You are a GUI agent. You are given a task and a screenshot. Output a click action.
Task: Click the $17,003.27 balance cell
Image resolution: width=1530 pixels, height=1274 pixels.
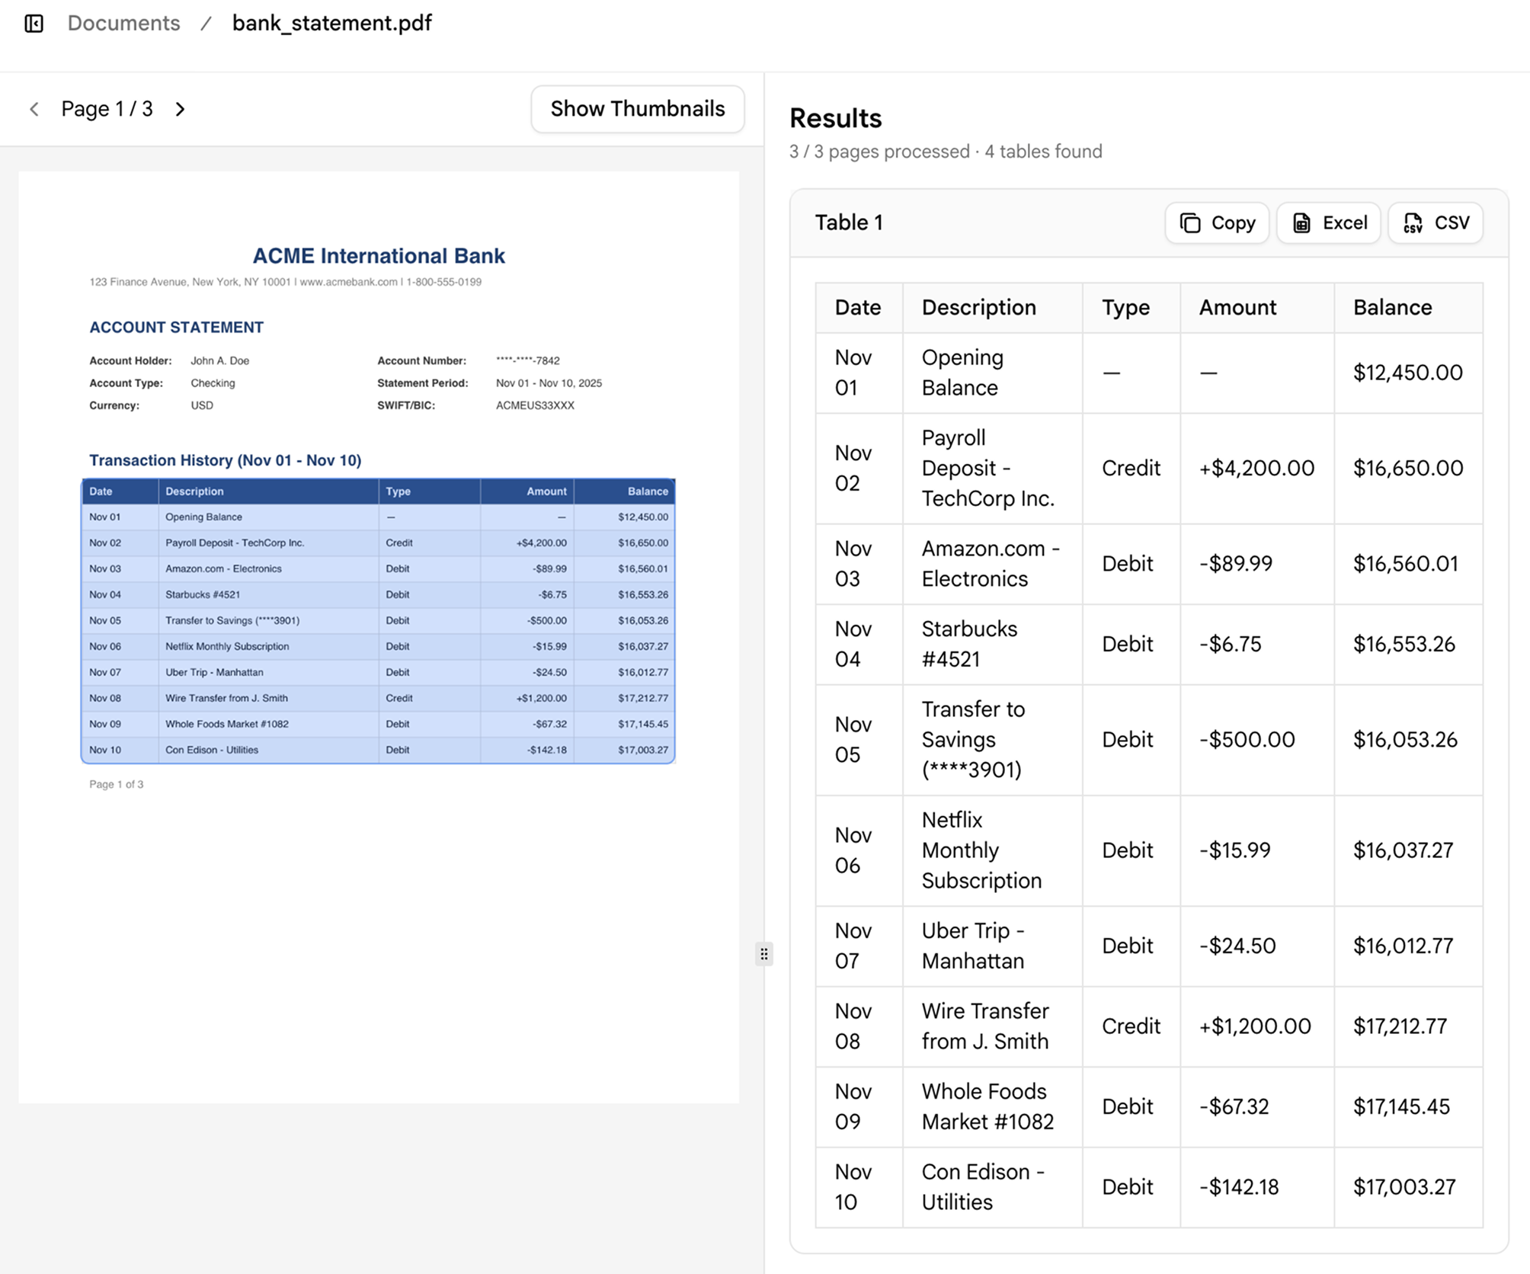click(x=1404, y=1187)
